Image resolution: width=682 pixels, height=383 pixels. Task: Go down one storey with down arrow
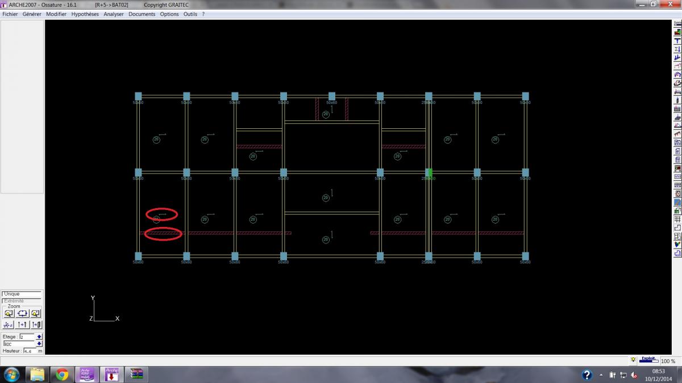click(x=39, y=343)
